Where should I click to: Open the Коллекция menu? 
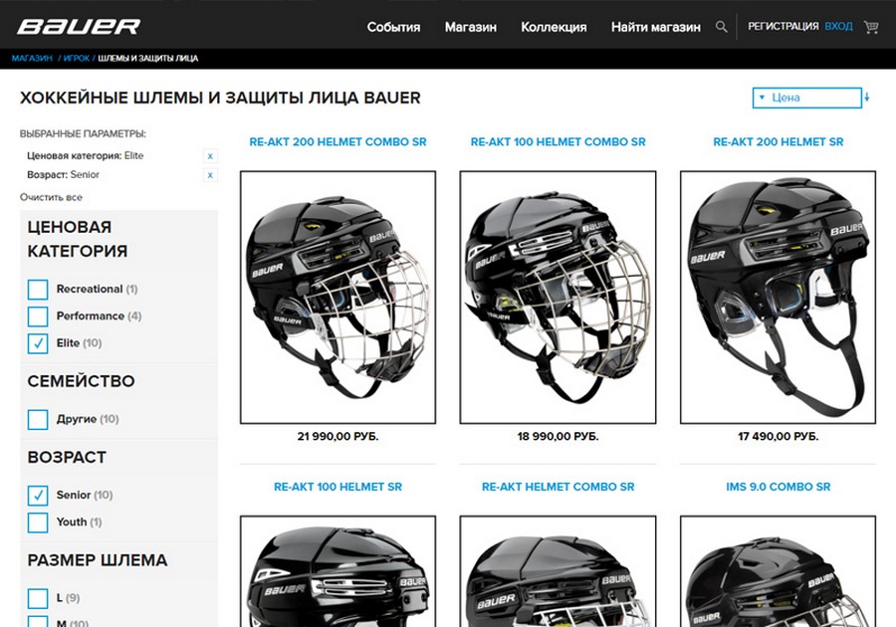(x=554, y=27)
